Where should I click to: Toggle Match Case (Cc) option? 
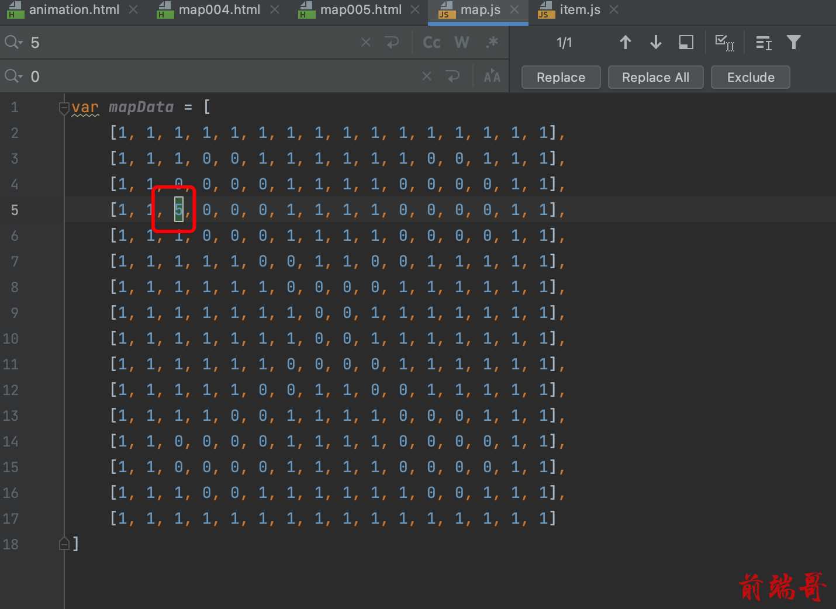coord(431,42)
